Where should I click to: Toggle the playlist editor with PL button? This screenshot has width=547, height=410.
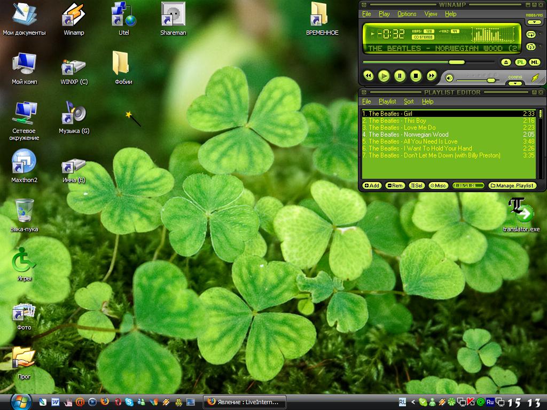521,62
